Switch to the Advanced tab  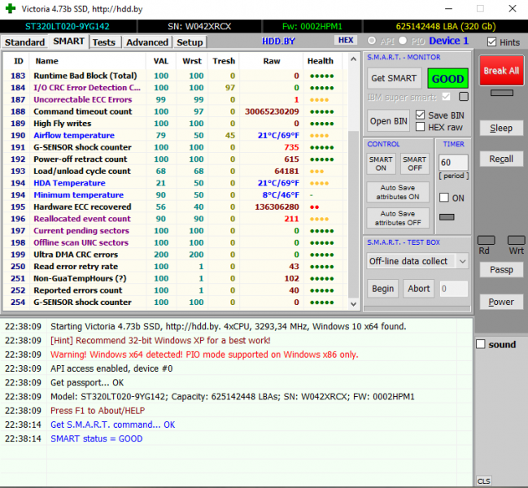pyautogui.click(x=147, y=41)
